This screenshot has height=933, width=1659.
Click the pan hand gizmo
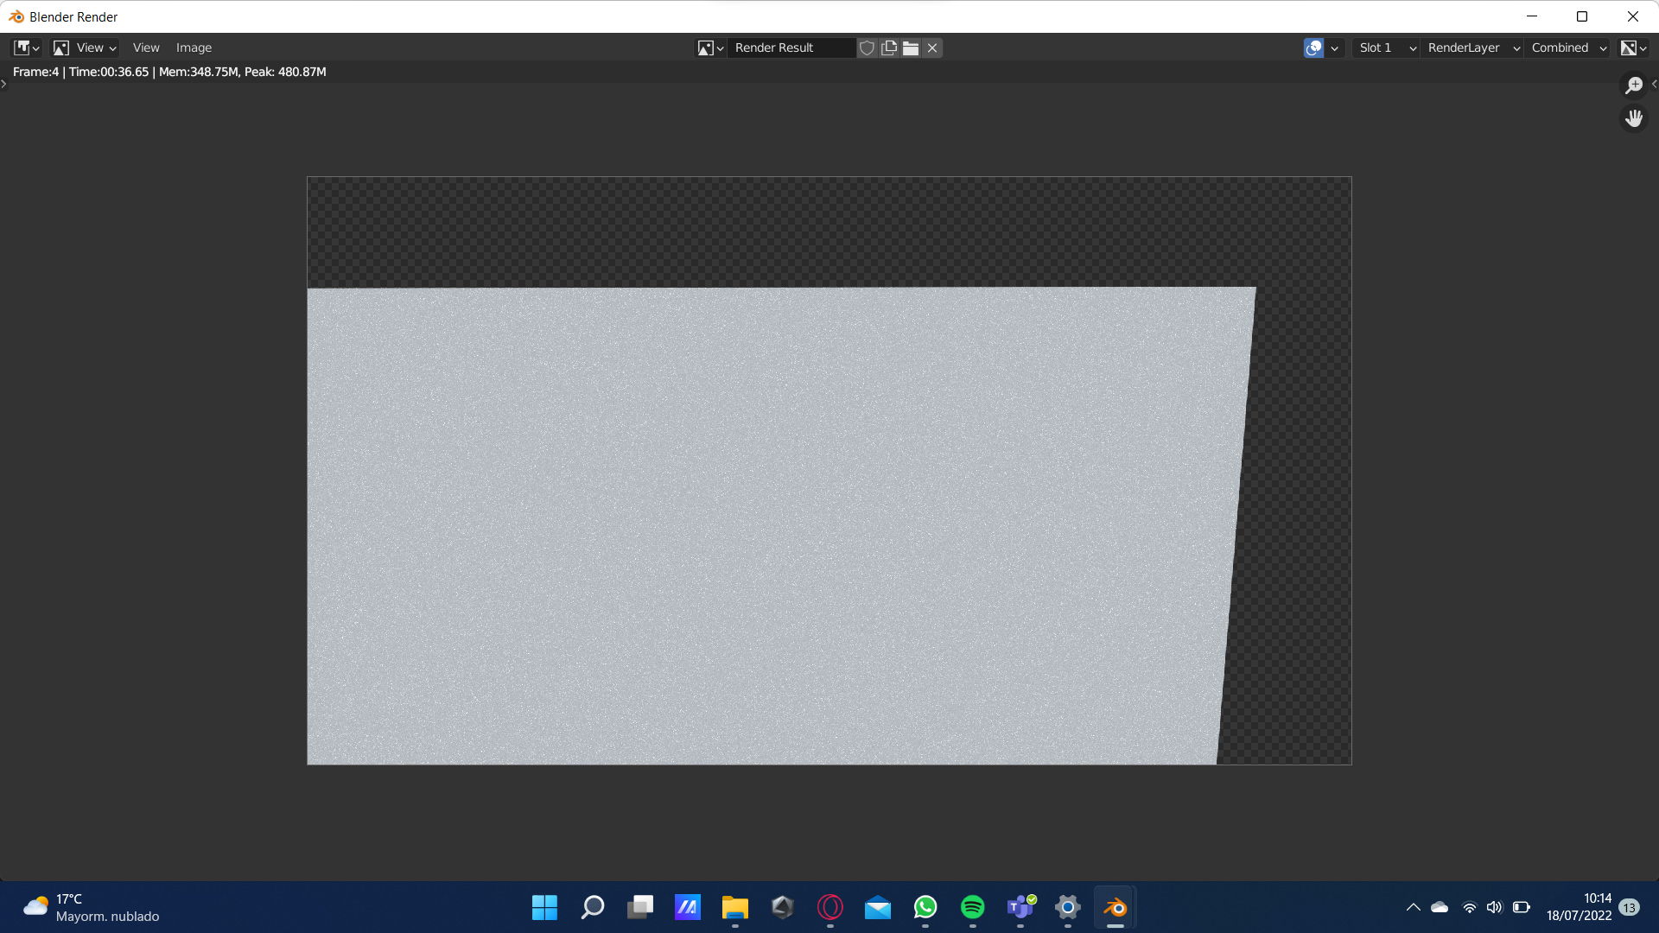(x=1633, y=117)
